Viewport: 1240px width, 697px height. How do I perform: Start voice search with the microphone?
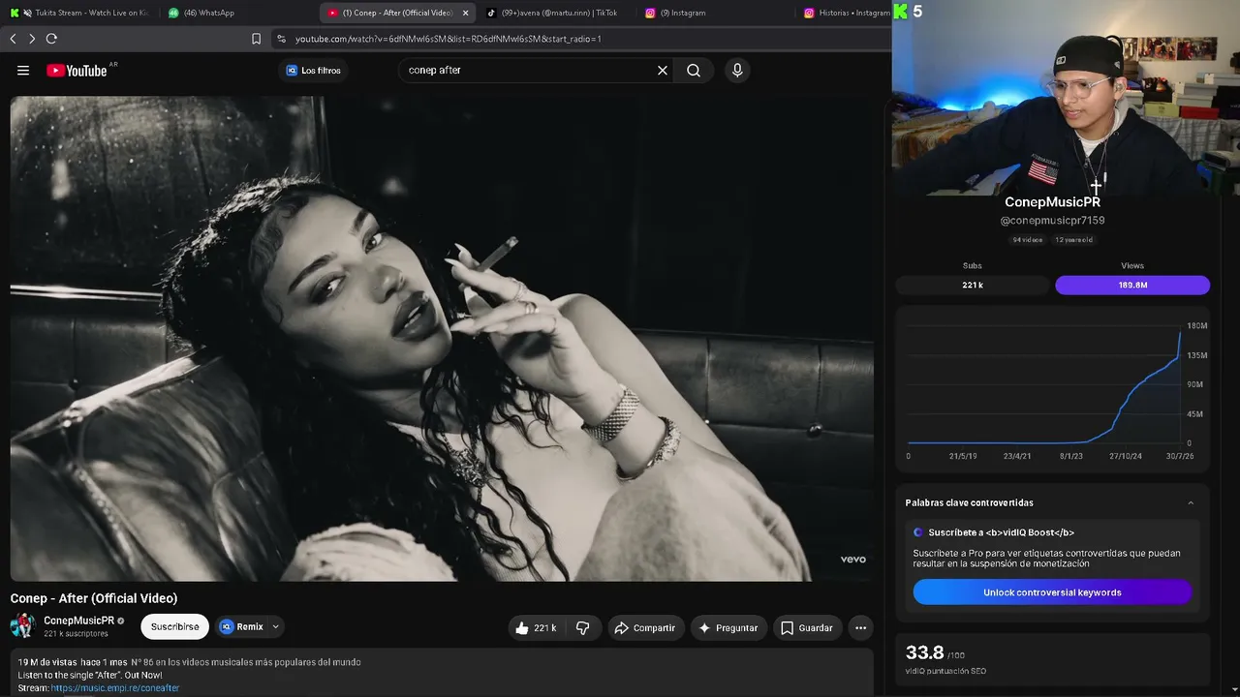pyautogui.click(x=737, y=70)
